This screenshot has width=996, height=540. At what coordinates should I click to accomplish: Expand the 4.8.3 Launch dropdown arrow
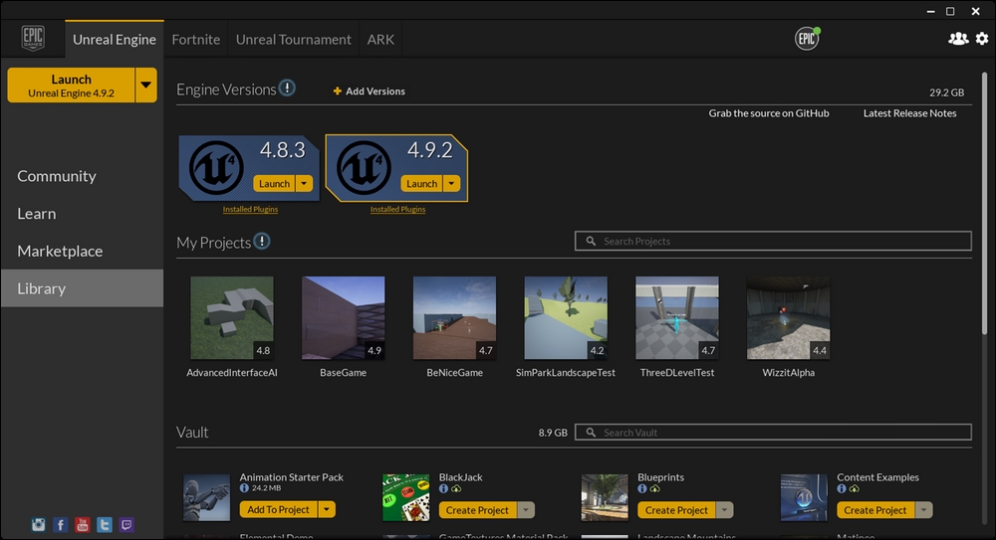(x=304, y=183)
